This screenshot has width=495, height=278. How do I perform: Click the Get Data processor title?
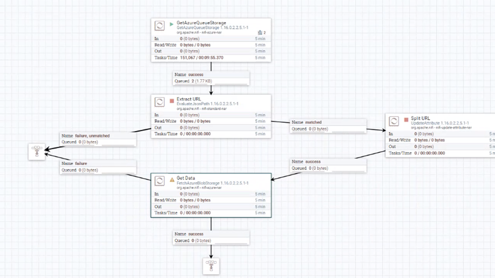186,178
